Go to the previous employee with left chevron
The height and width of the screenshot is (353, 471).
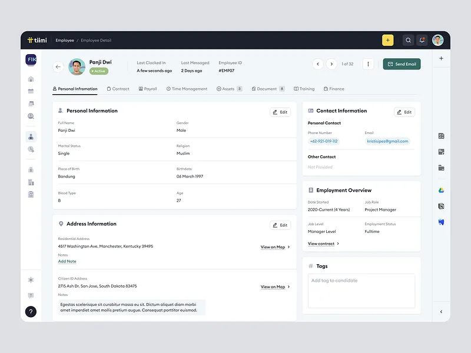click(318, 64)
